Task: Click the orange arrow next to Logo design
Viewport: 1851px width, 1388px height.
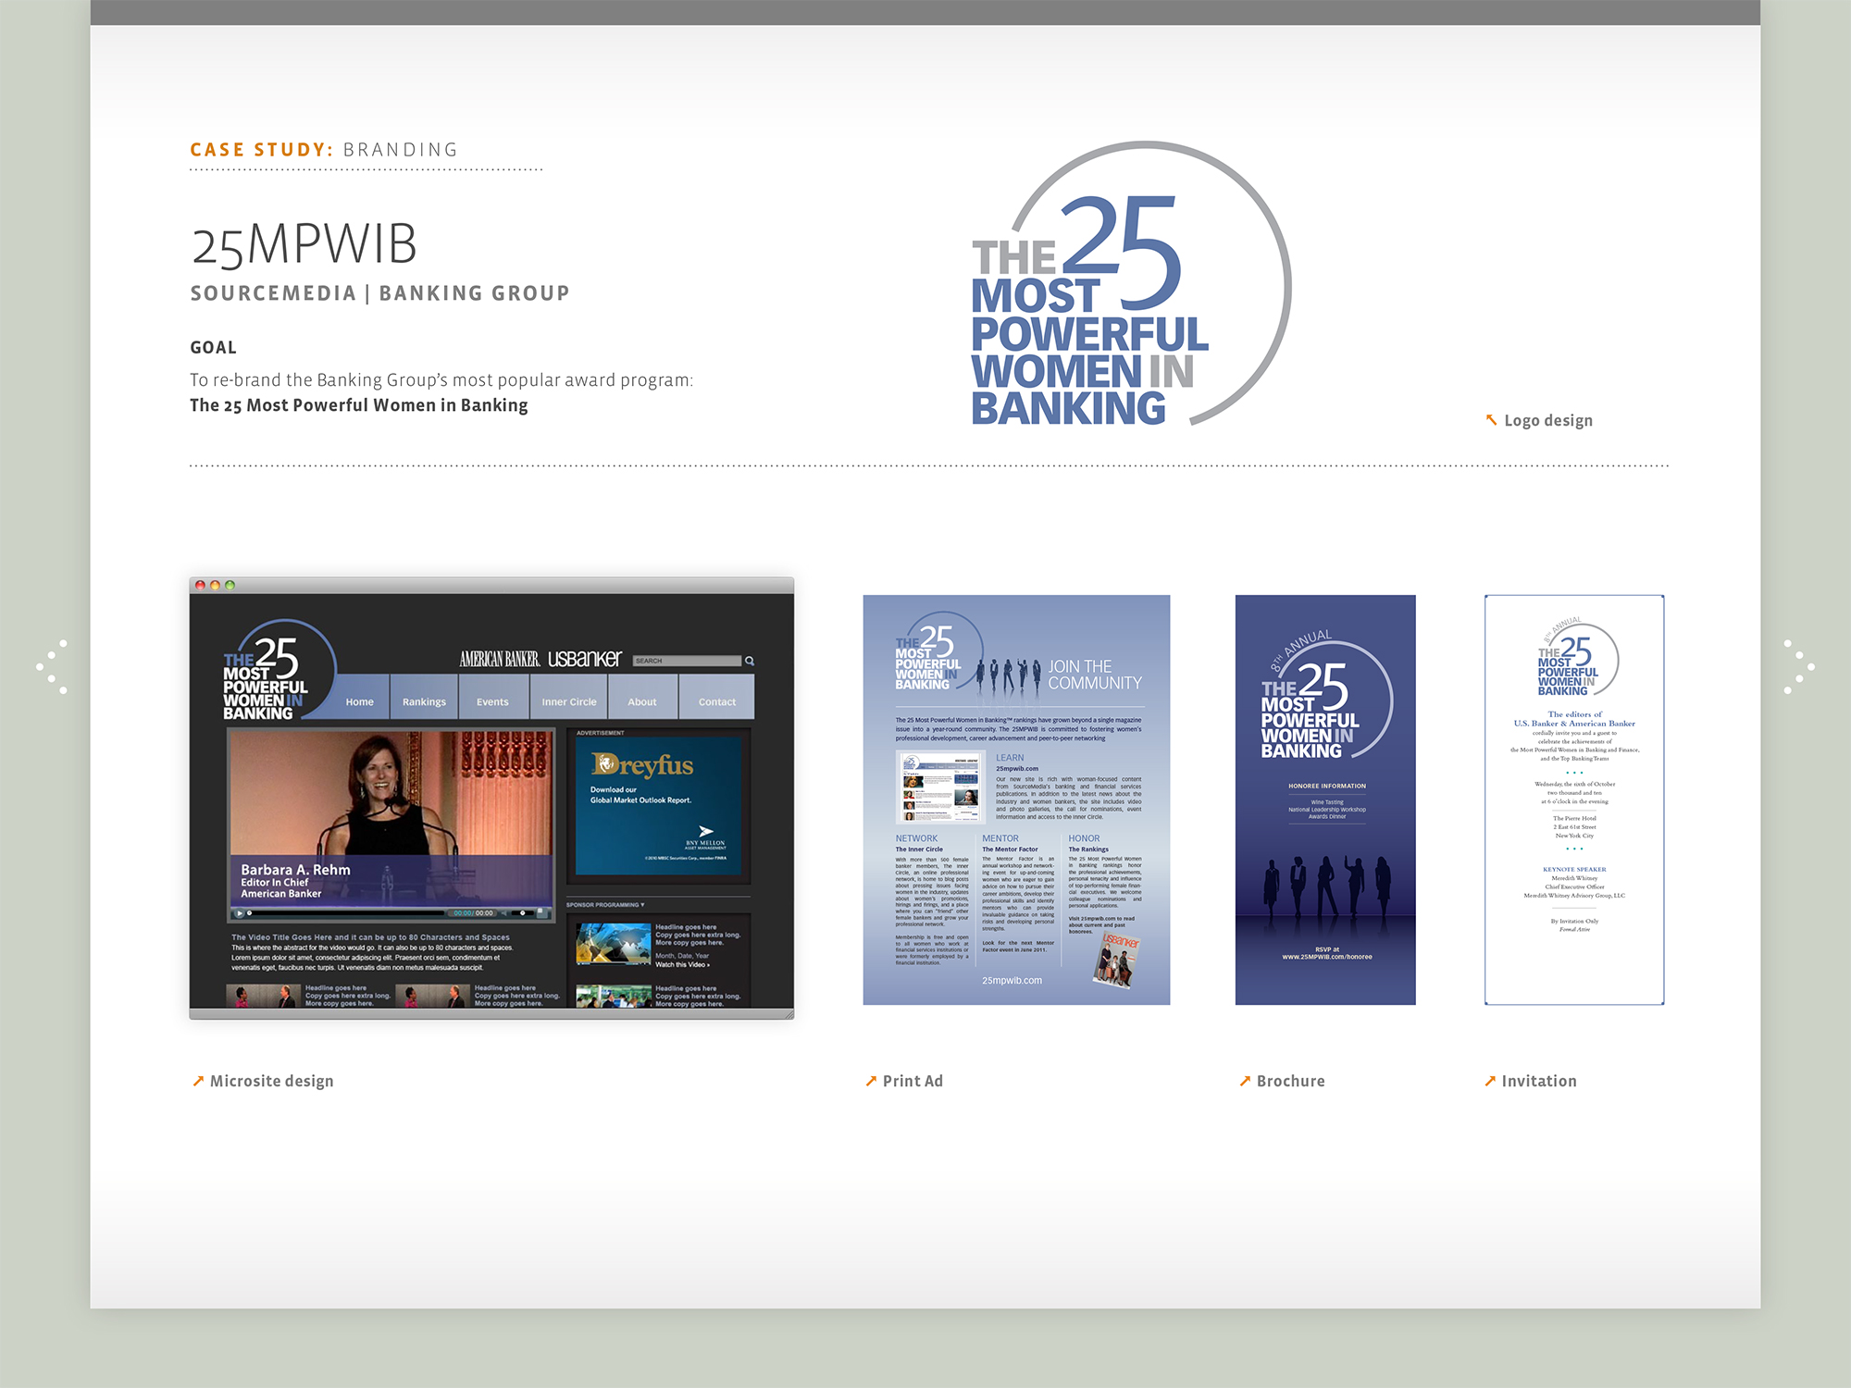Action: click(1491, 420)
